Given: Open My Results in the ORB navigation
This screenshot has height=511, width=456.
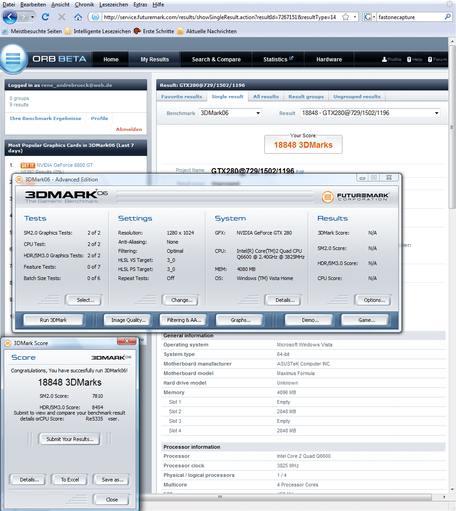Looking at the screenshot, I should pos(154,59).
